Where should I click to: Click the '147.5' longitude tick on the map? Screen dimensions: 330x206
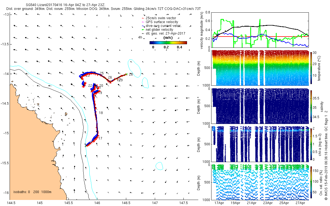pyautogui.click(x=183, y=203)
